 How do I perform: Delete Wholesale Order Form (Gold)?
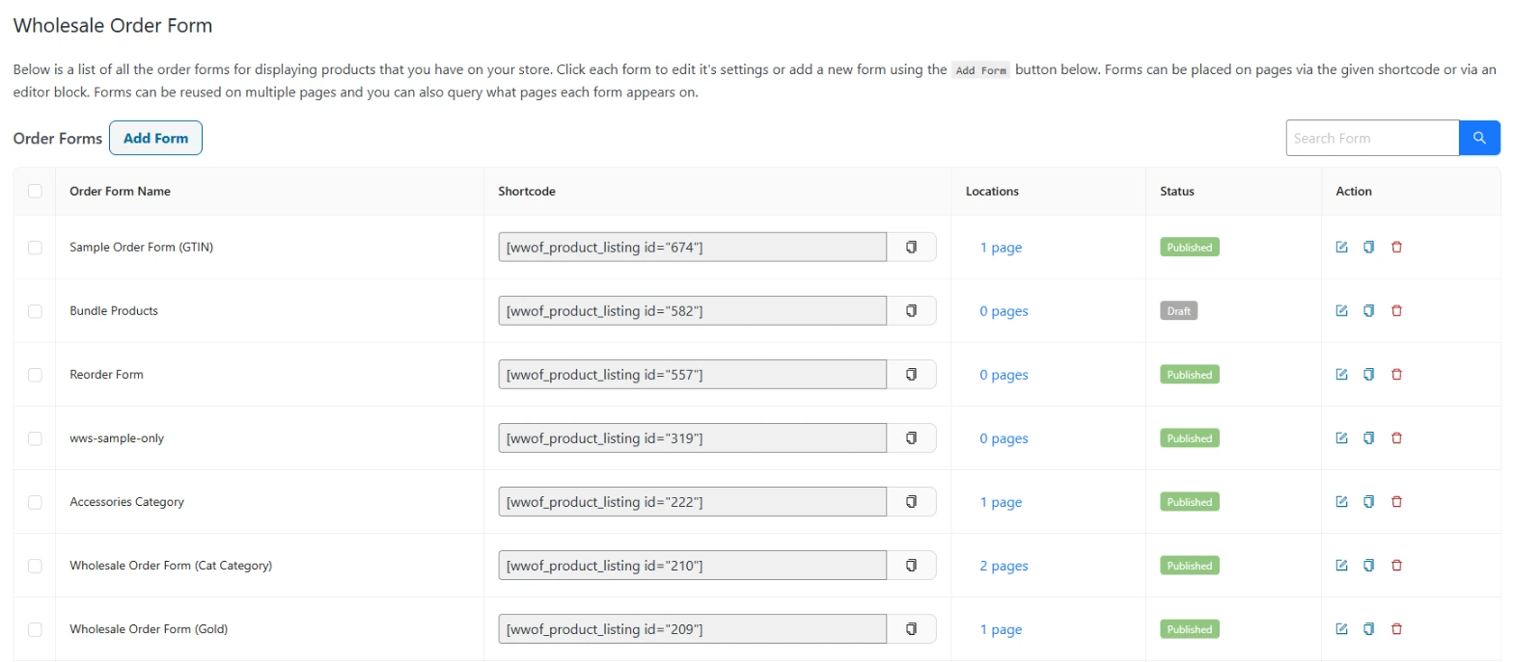click(1396, 629)
